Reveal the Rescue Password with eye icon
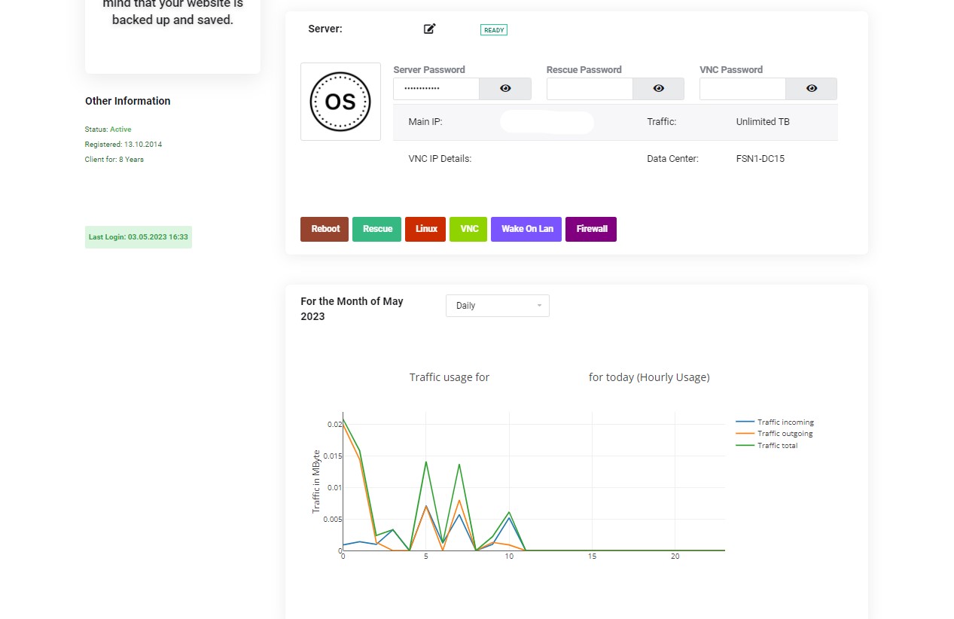 point(658,89)
